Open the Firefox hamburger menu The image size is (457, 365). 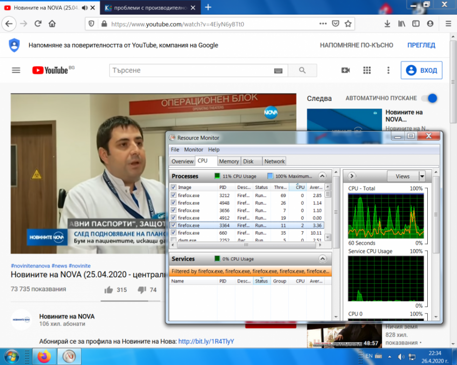(x=449, y=23)
